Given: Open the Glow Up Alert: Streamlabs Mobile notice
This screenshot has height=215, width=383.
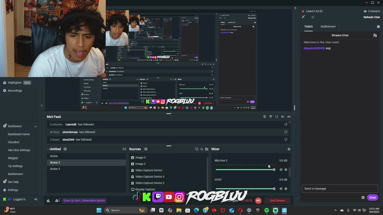Looking at the screenshot, I should (x=84, y=200).
